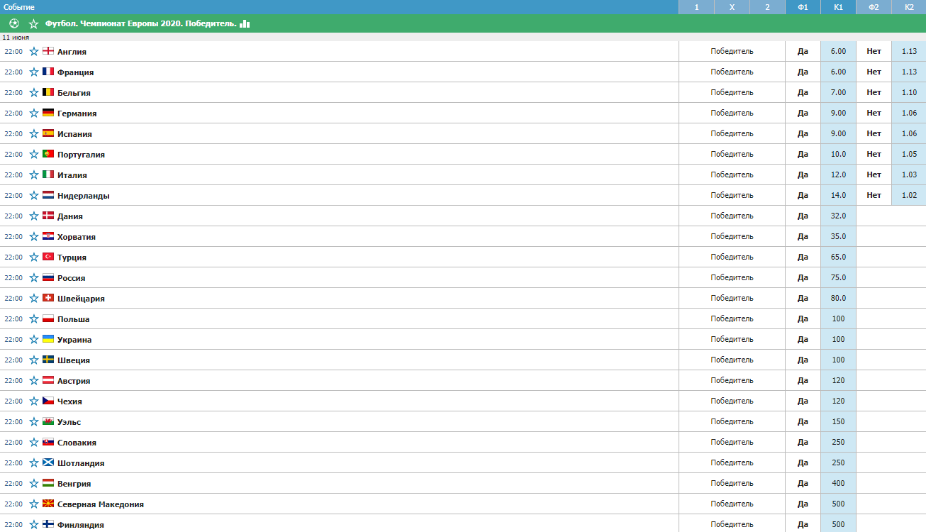Screen dimensions: 926x532
Task: Click the X column header
Action: [x=732, y=7]
